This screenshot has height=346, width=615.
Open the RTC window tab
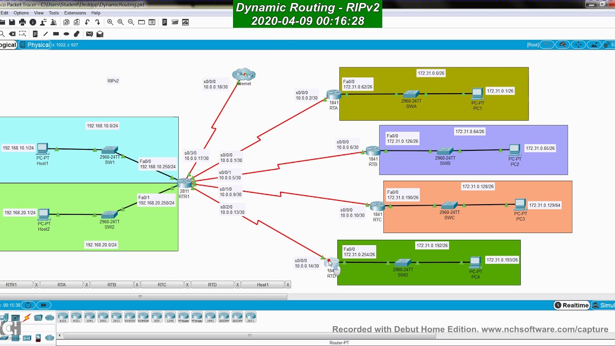162,285
